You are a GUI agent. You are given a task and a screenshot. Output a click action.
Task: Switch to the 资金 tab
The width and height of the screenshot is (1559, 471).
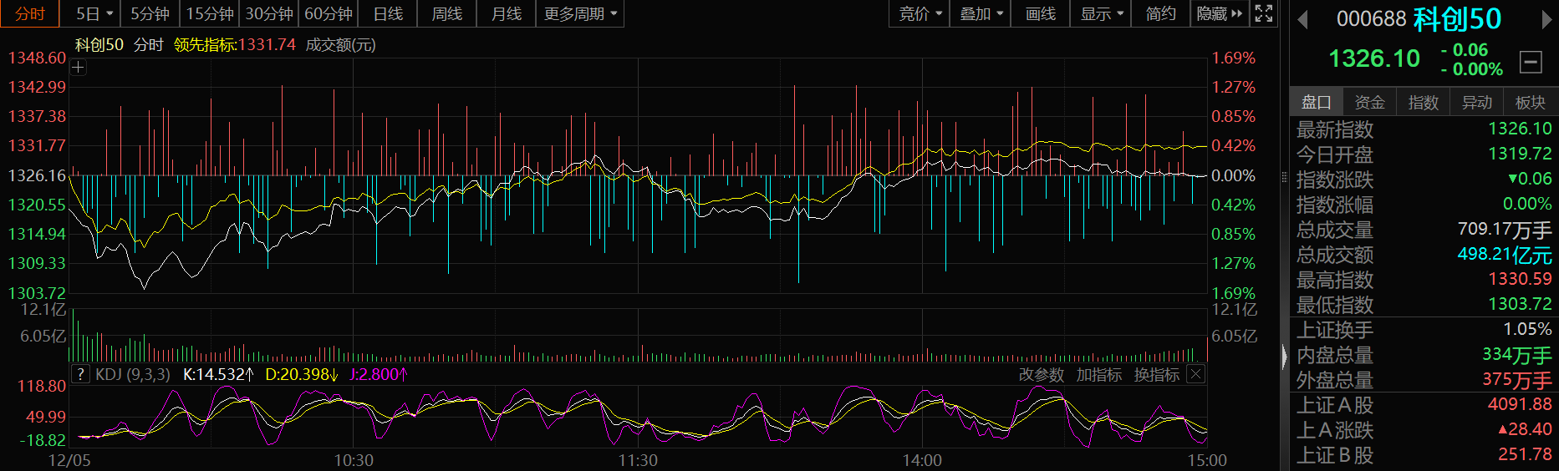point(1369,102)
